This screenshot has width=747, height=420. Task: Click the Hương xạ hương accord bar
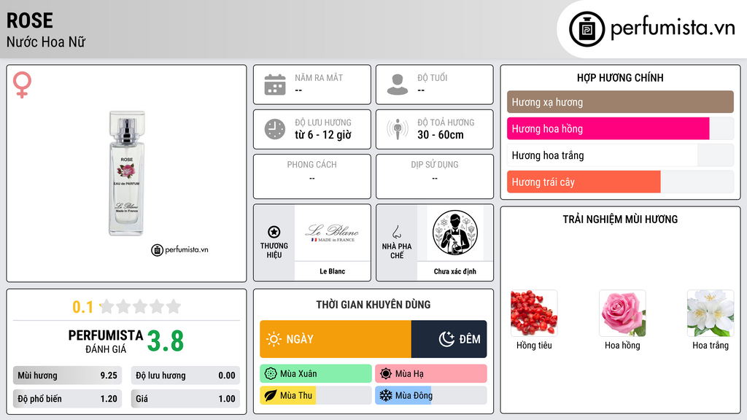(x=620, y=102)
